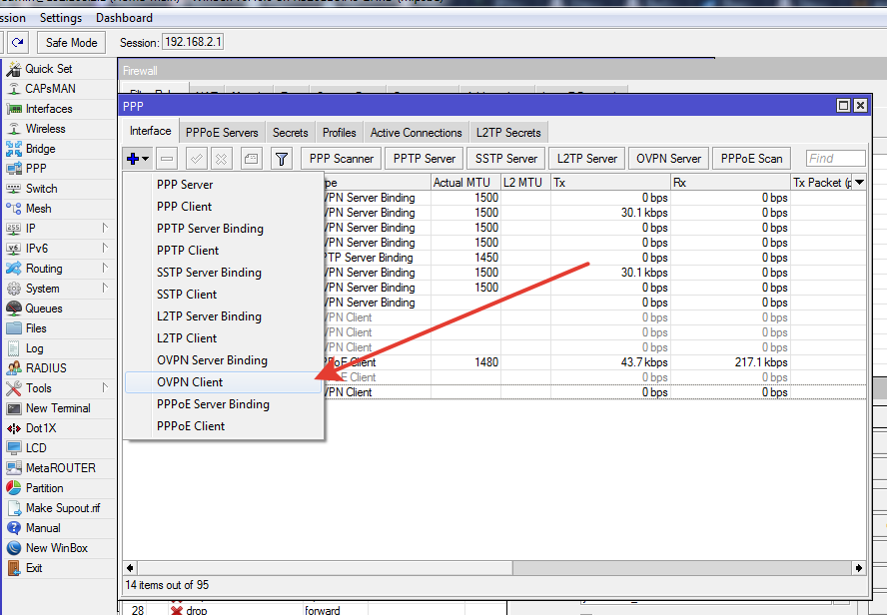
Task: Select OVPN Client from add menu
Action: pos(224,382)
